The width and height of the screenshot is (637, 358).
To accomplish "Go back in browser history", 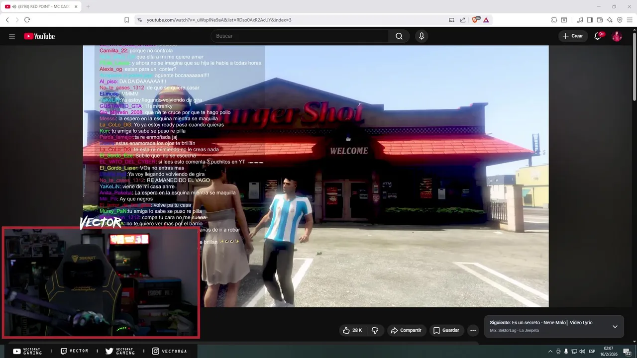I will (7, 20).
